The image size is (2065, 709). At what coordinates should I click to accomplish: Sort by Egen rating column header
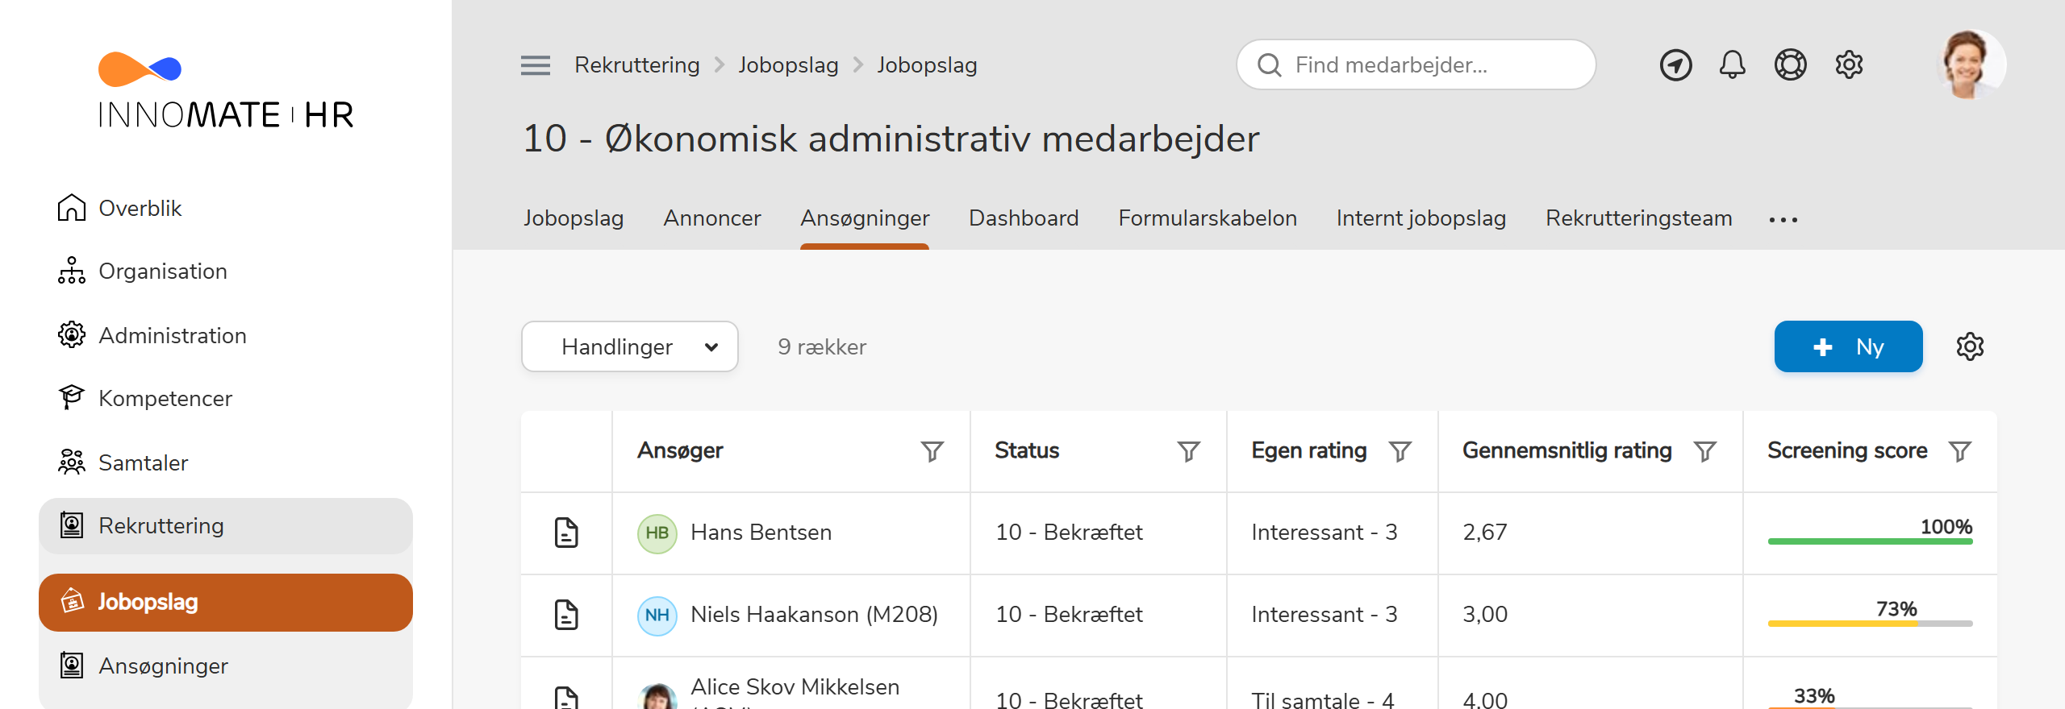point(1309,450)
